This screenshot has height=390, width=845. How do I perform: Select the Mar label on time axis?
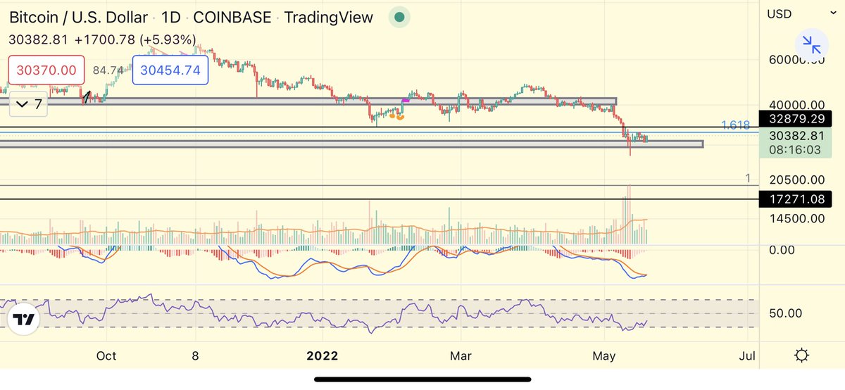[461, 356]
